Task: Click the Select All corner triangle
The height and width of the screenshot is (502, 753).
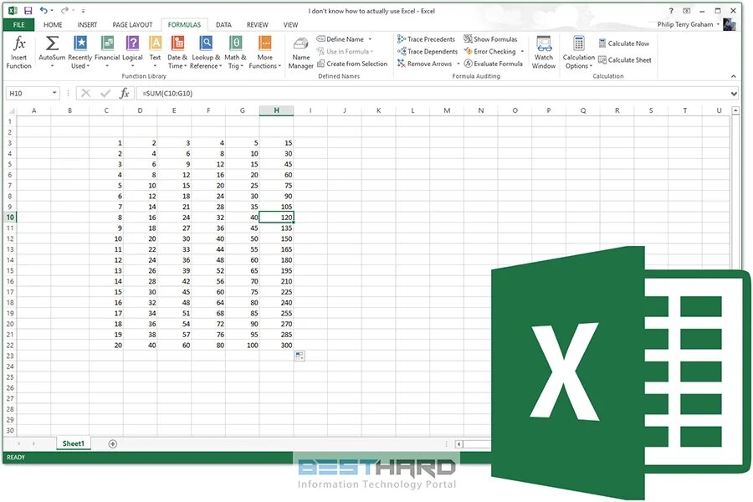Action: (x=11, y=110)
